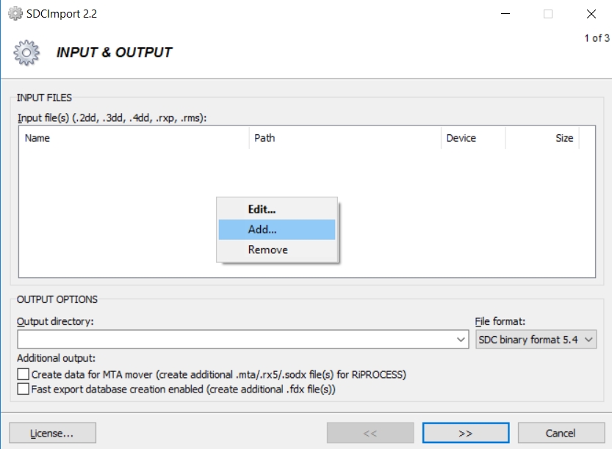Screen dimensions: 612x449
Task: Click the Cancel button
Action: point(561,433)
